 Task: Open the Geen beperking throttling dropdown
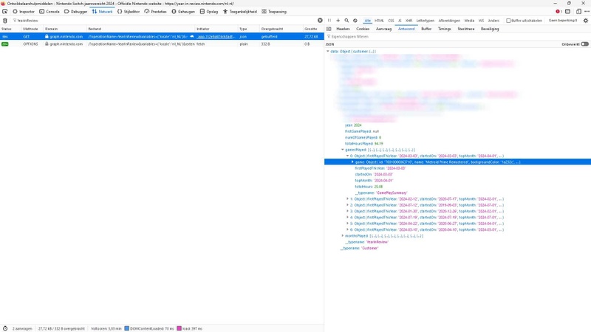(563, 21)
